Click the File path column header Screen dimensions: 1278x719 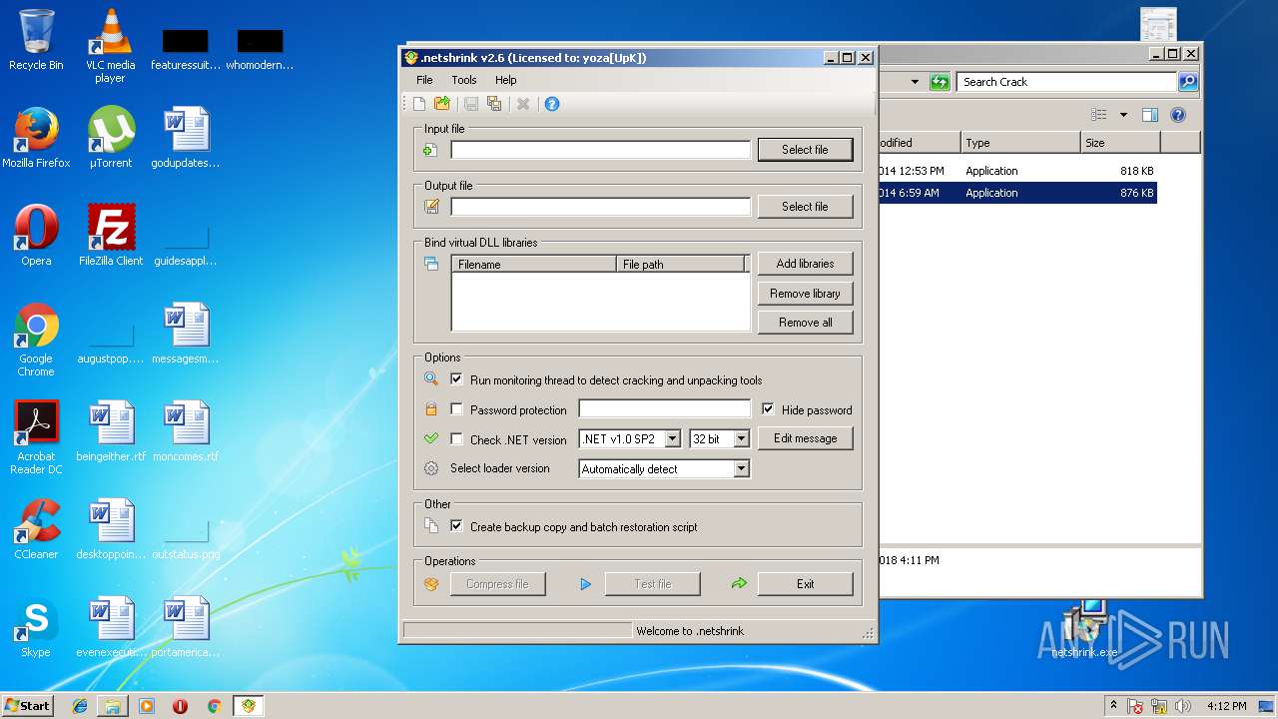click(x=681, y=265)
